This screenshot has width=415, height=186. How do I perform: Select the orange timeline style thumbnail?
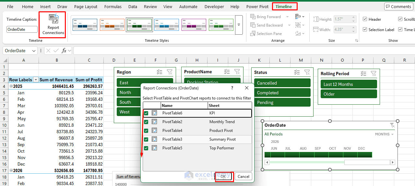pos(112,25)
